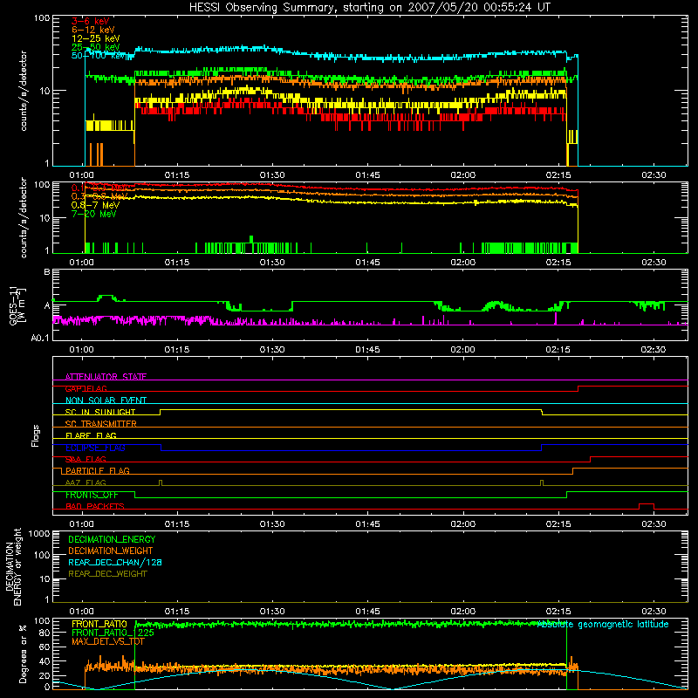Click the 80 tick label on Degrees axis

coord(44,633)
